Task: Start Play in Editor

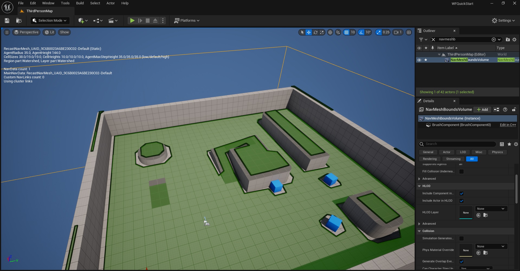Action: pos(132,21)
